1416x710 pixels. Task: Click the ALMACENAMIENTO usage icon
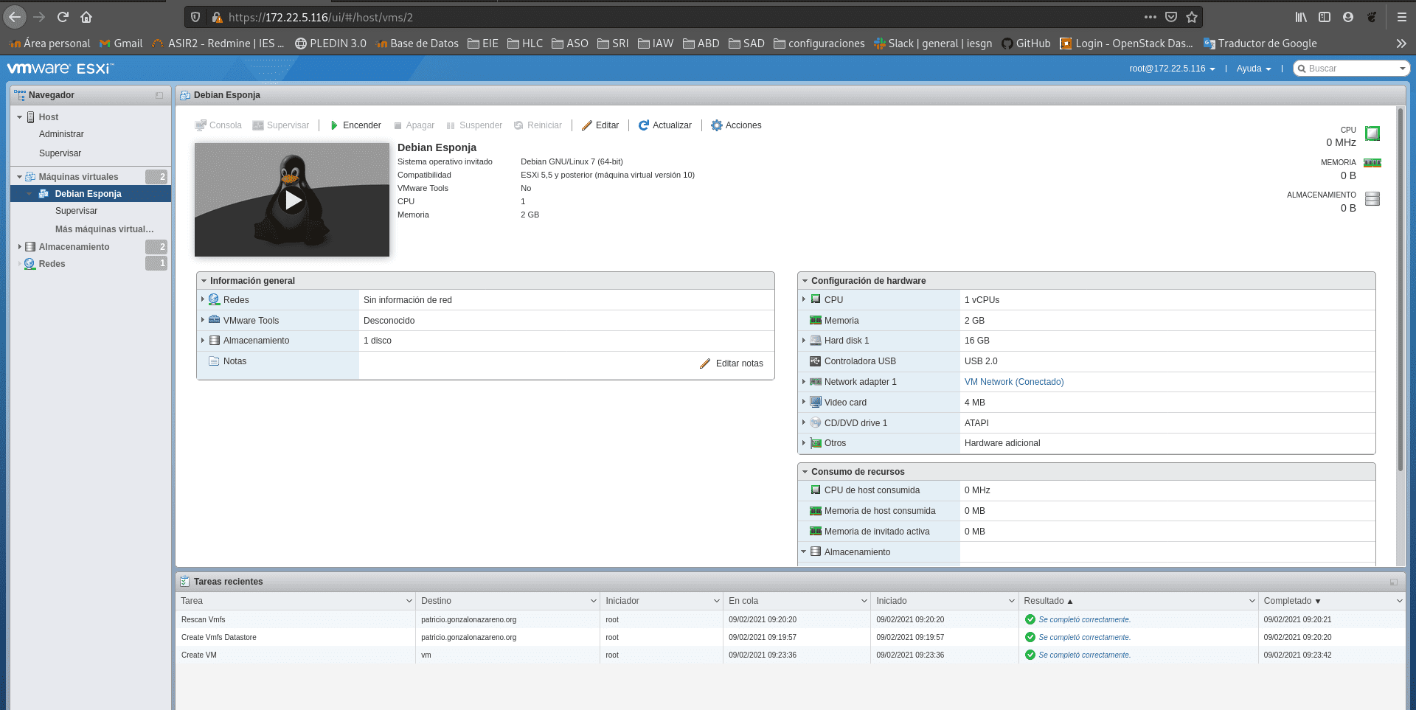coord(1372,198)
